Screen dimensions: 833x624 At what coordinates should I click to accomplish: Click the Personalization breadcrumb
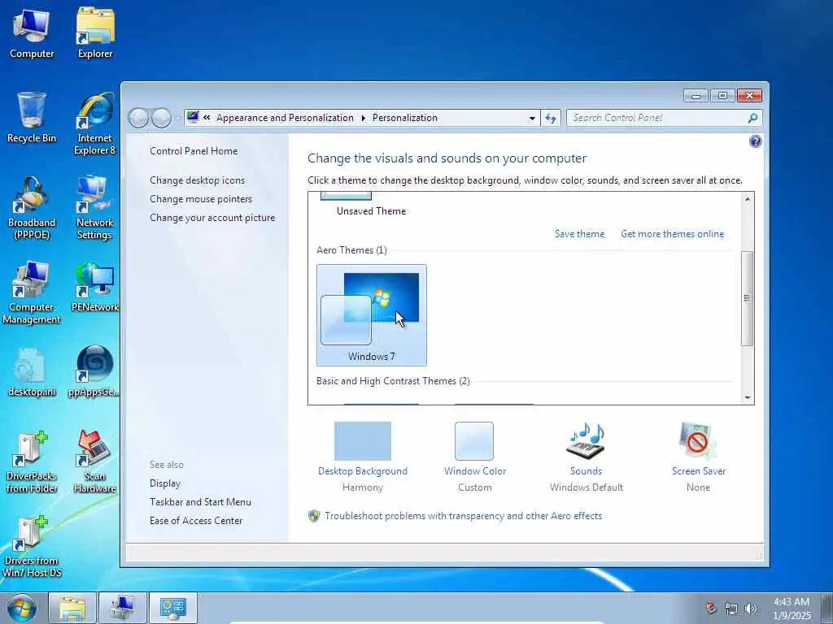405,118
